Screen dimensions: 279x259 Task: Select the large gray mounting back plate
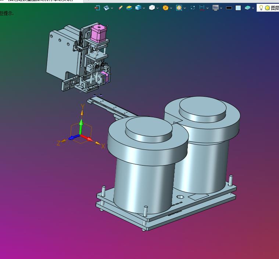coord(61,54)
